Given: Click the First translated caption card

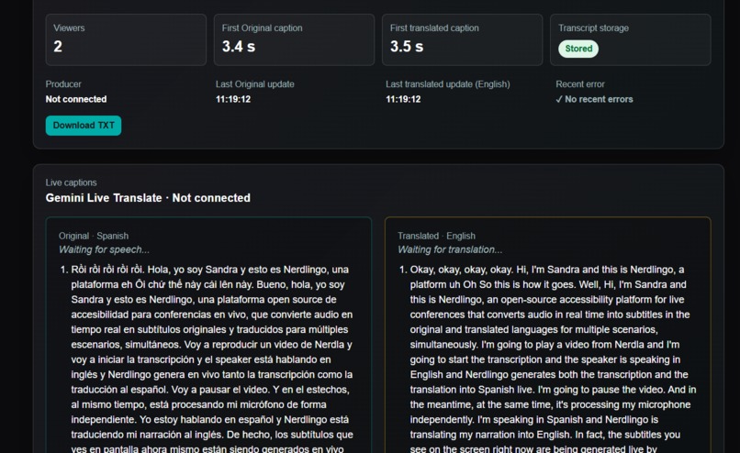Looking at the screenshot, I should click(462, 39).
